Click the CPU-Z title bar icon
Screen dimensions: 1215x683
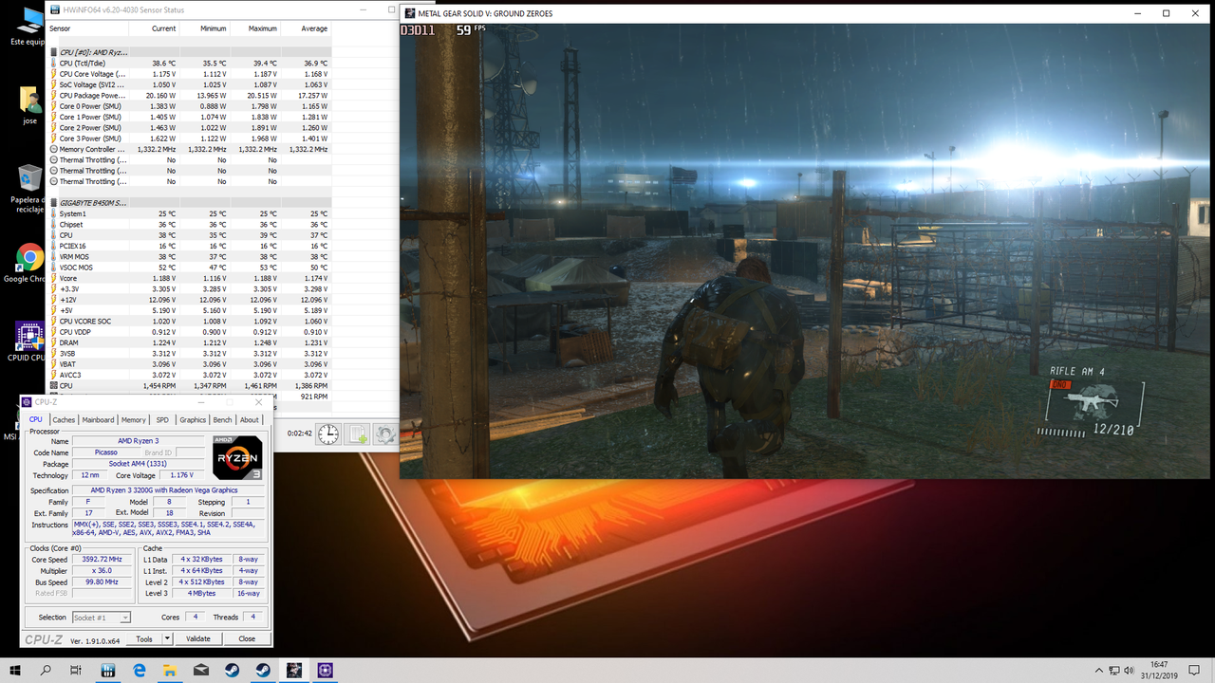[28, 403]
